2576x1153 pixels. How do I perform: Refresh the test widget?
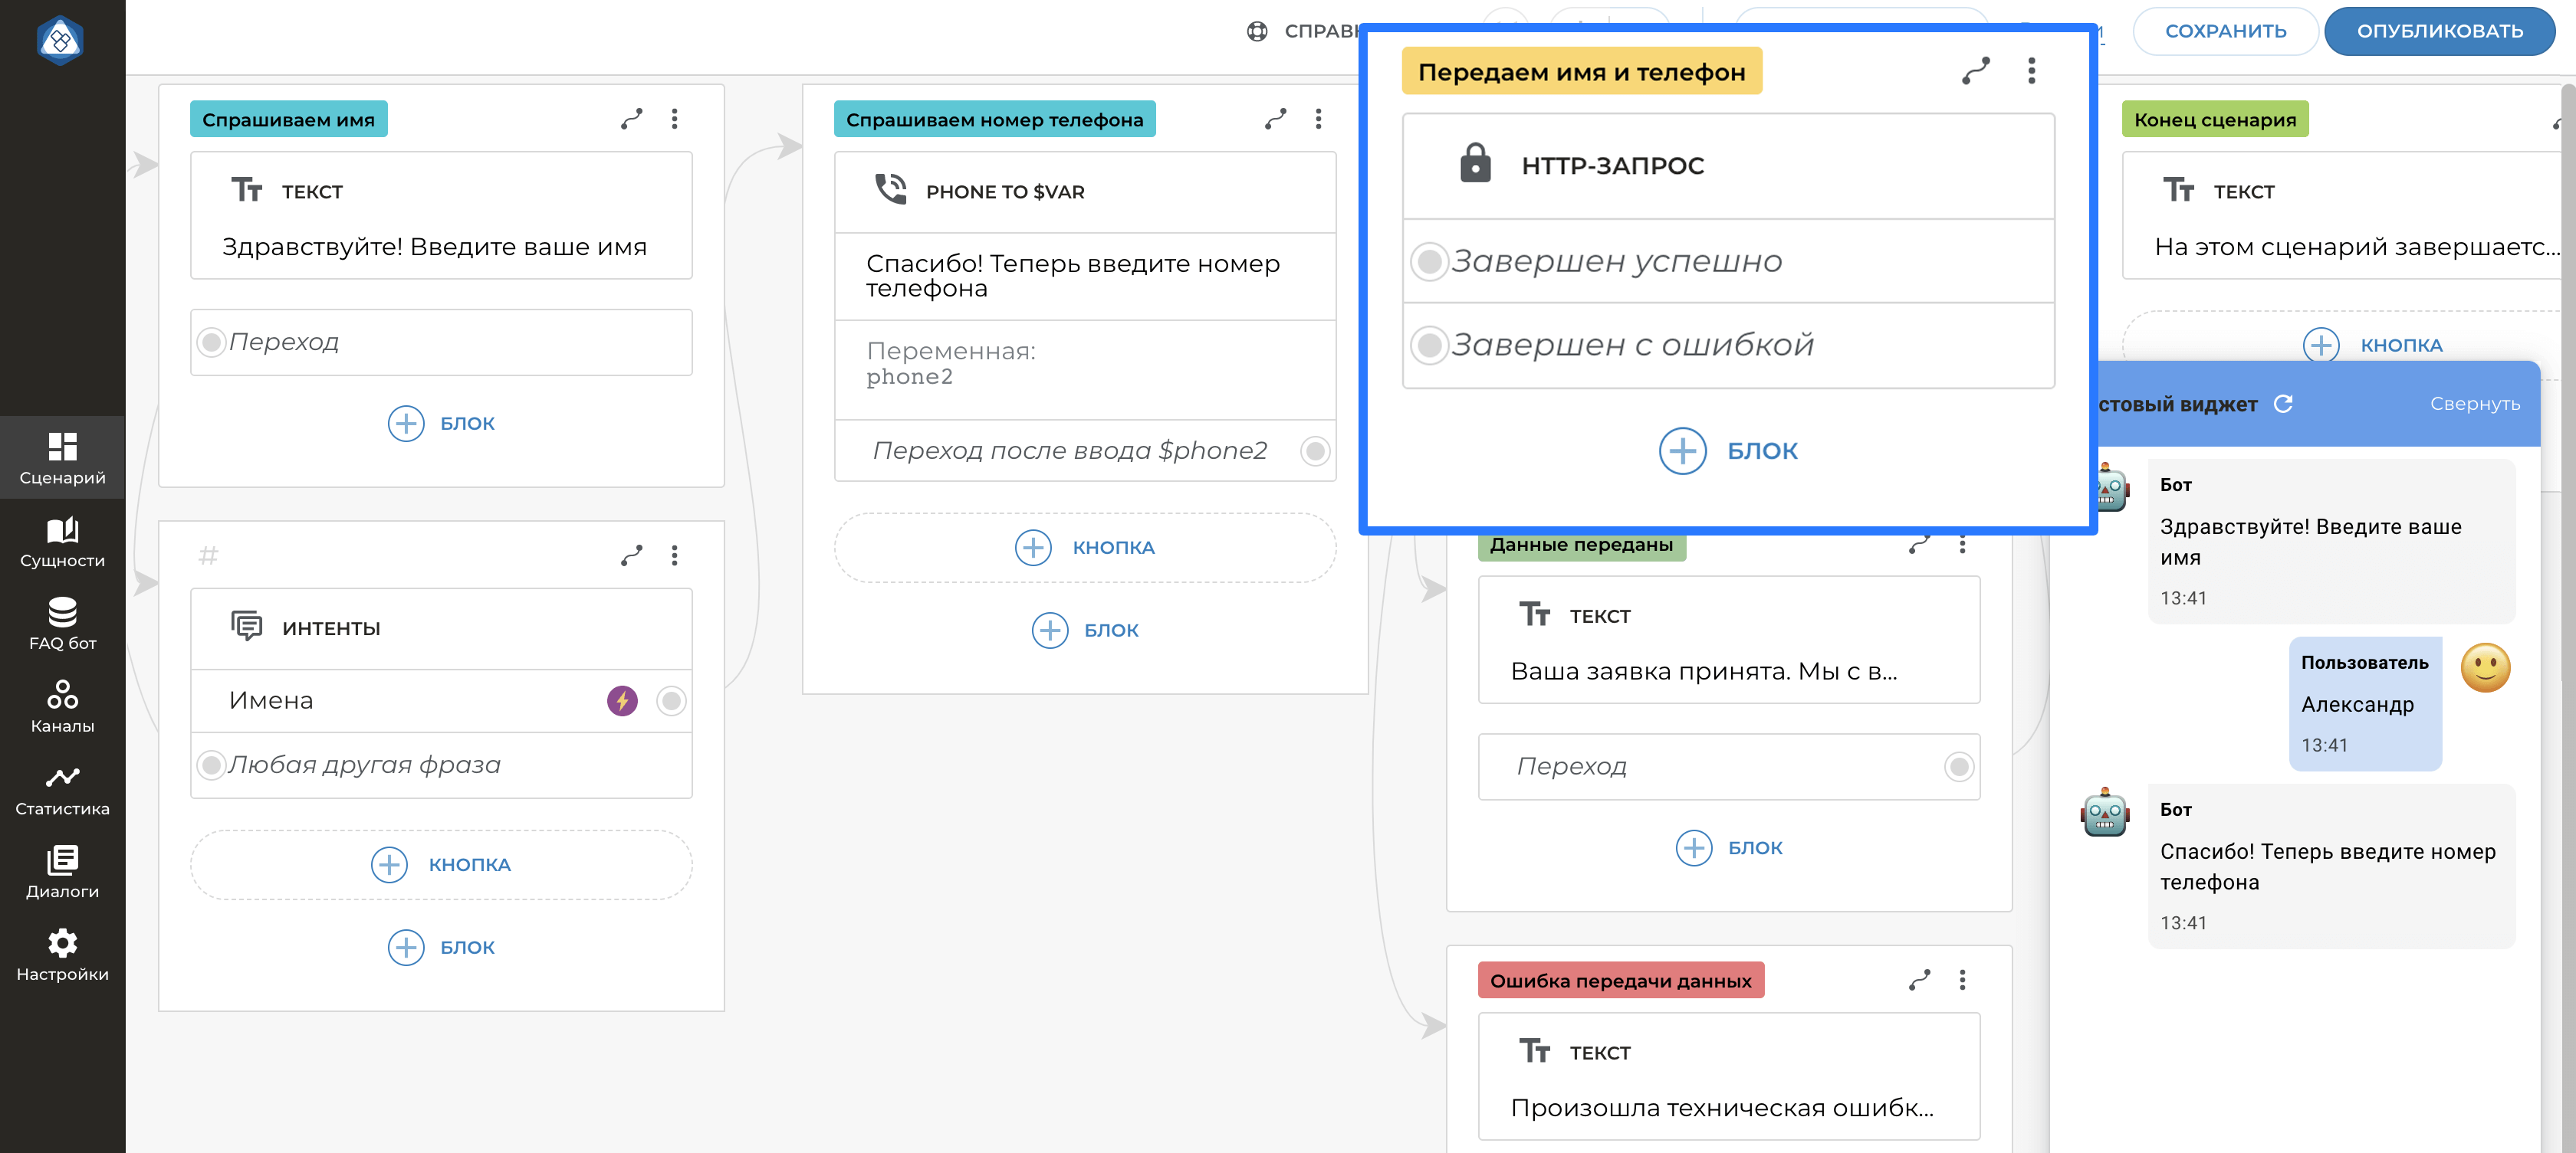point(2283,404)
